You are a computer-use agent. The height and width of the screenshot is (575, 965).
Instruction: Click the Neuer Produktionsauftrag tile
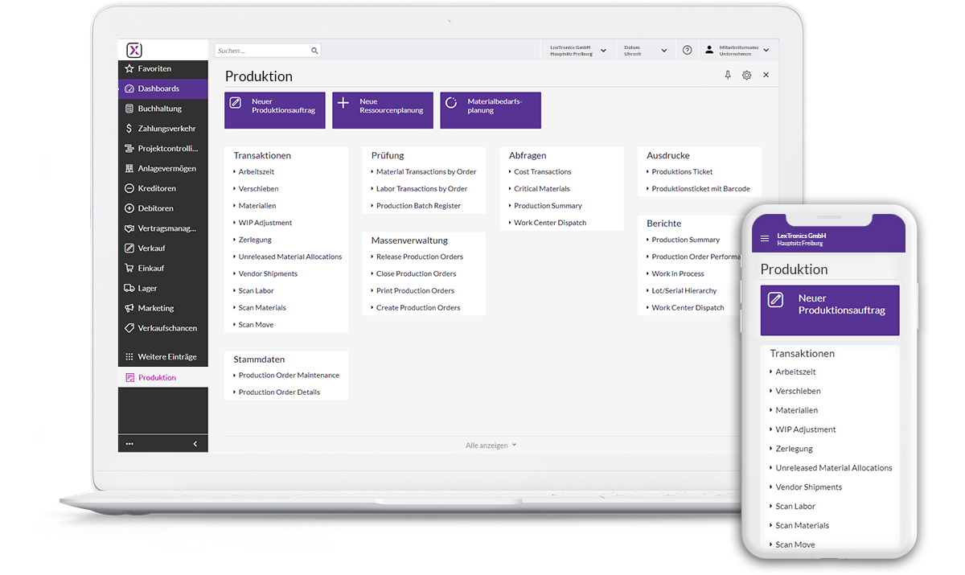pos(274,109)
